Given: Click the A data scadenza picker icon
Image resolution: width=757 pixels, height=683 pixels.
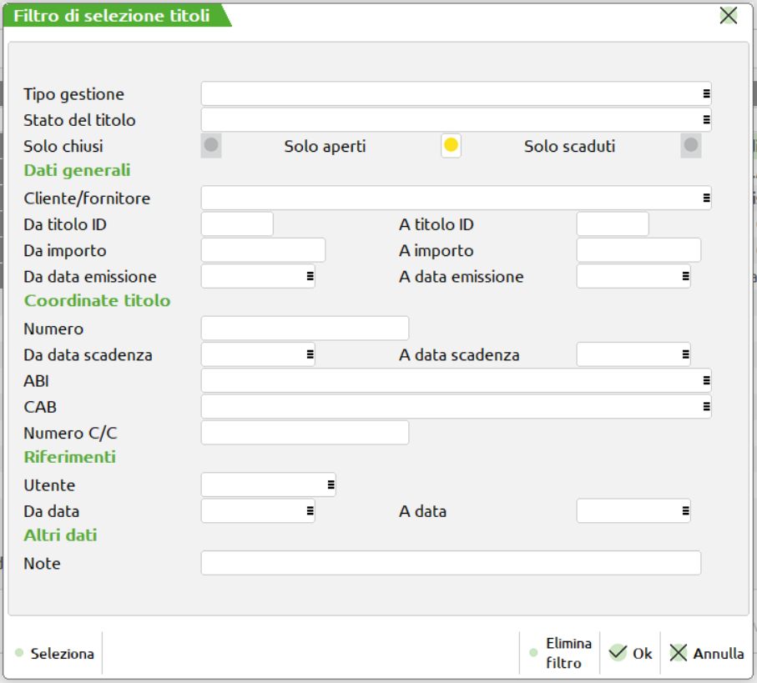Looking at the screenshot, I should click(685, 354).
